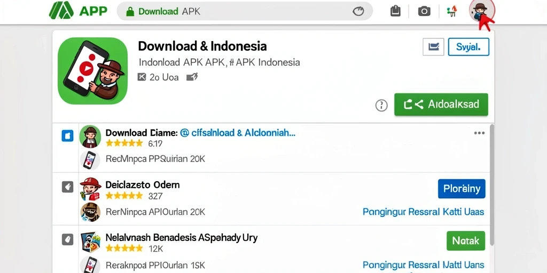Click Nelalvnash Benadesis ASpahady Ury title
This screenshot has height=273, width=547.
182,238
